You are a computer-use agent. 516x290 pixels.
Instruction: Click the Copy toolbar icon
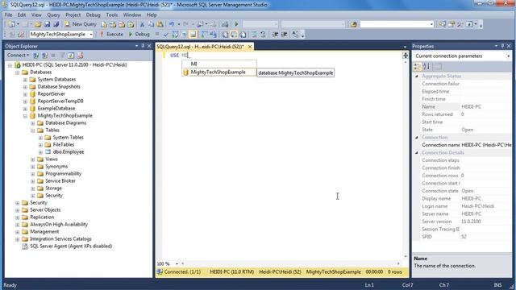click(151, 24)
